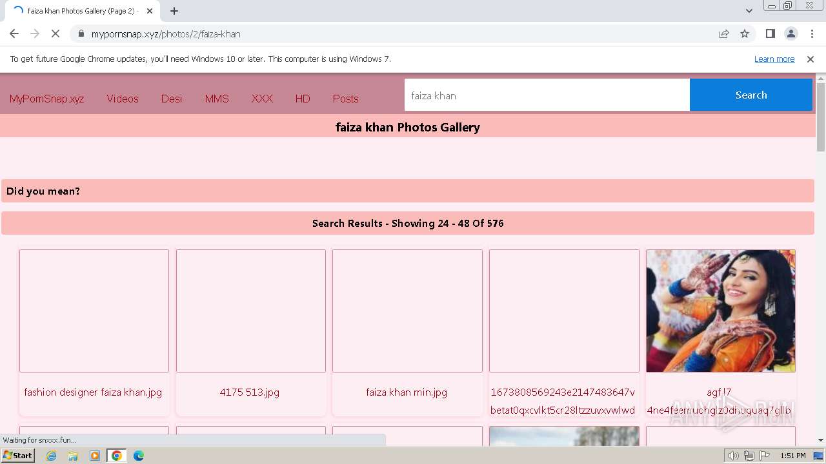Viewport: 826px width, 464px height.
Task: Open blank thumbnail above 4175 513.jpg
Action: coord(251,311)
